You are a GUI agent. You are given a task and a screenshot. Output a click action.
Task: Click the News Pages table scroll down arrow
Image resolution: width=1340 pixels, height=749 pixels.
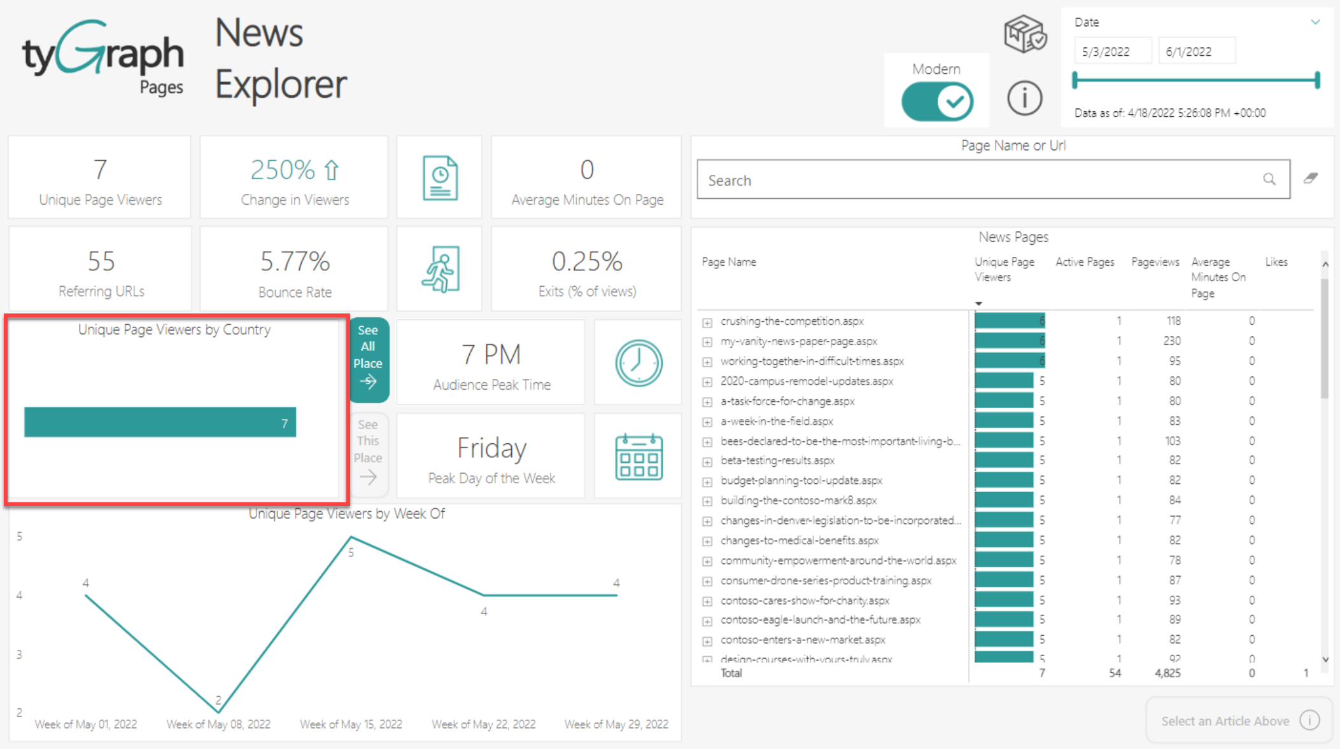point(1325,659)
